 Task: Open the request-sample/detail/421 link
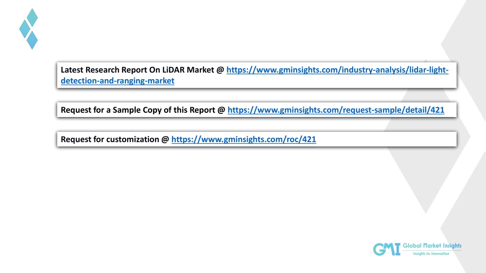pos(336,110)
